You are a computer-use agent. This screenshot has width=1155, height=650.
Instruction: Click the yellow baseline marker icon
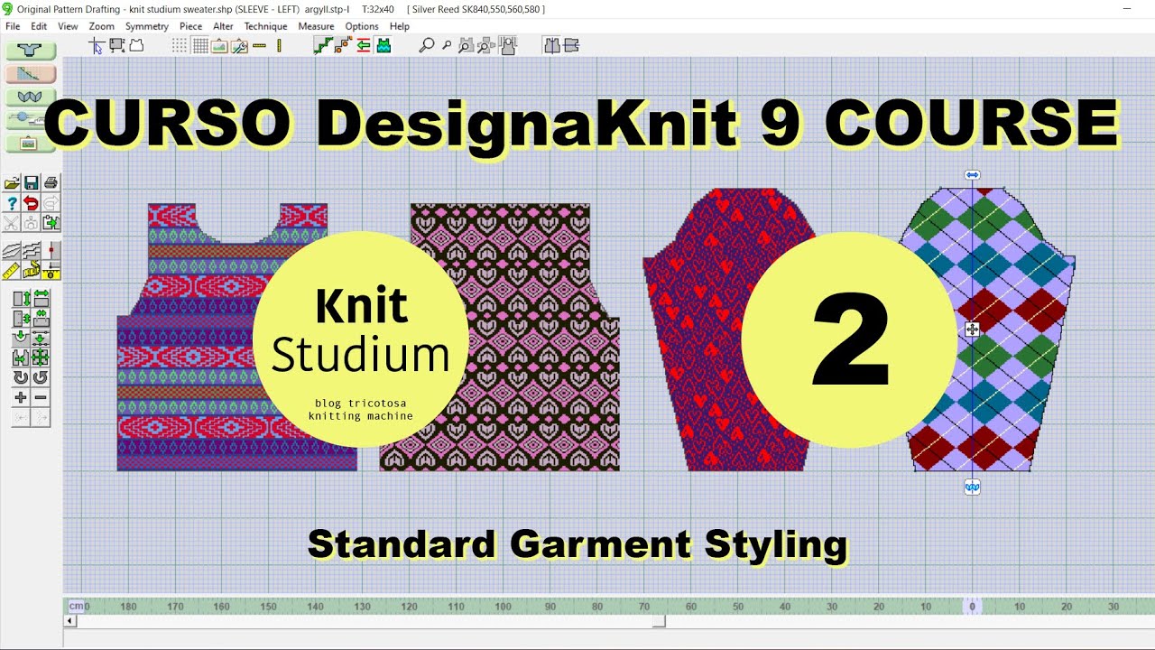(x=51, y=269)
